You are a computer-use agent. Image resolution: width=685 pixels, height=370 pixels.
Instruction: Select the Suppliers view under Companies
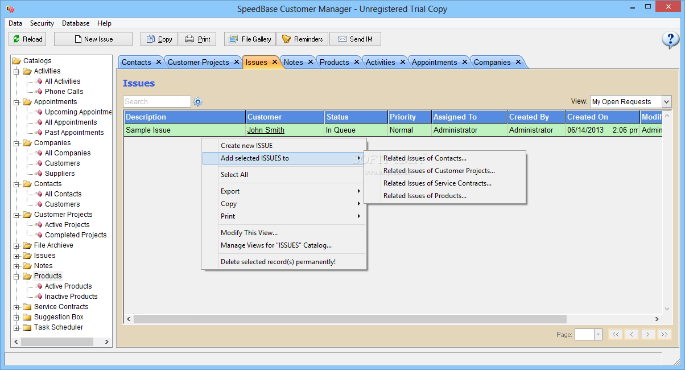pyautogui.click(x=60, y=174)
